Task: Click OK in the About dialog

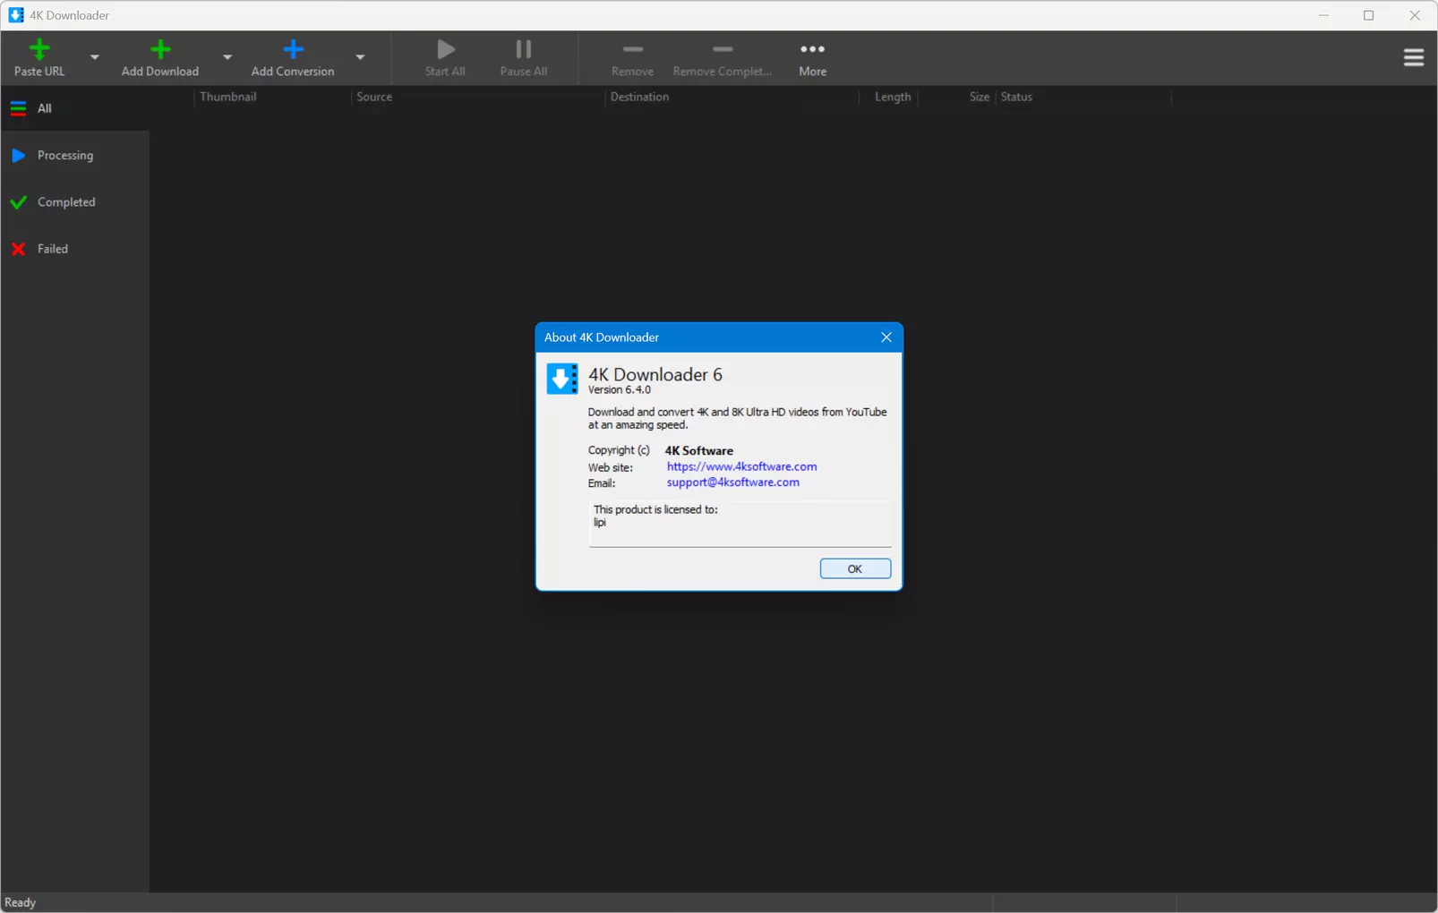Action: (x=855, y=568)
